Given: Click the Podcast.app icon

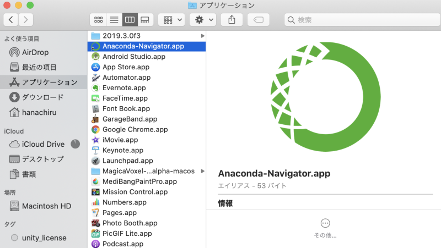Looking at the screenshot, I should (95, 244).
